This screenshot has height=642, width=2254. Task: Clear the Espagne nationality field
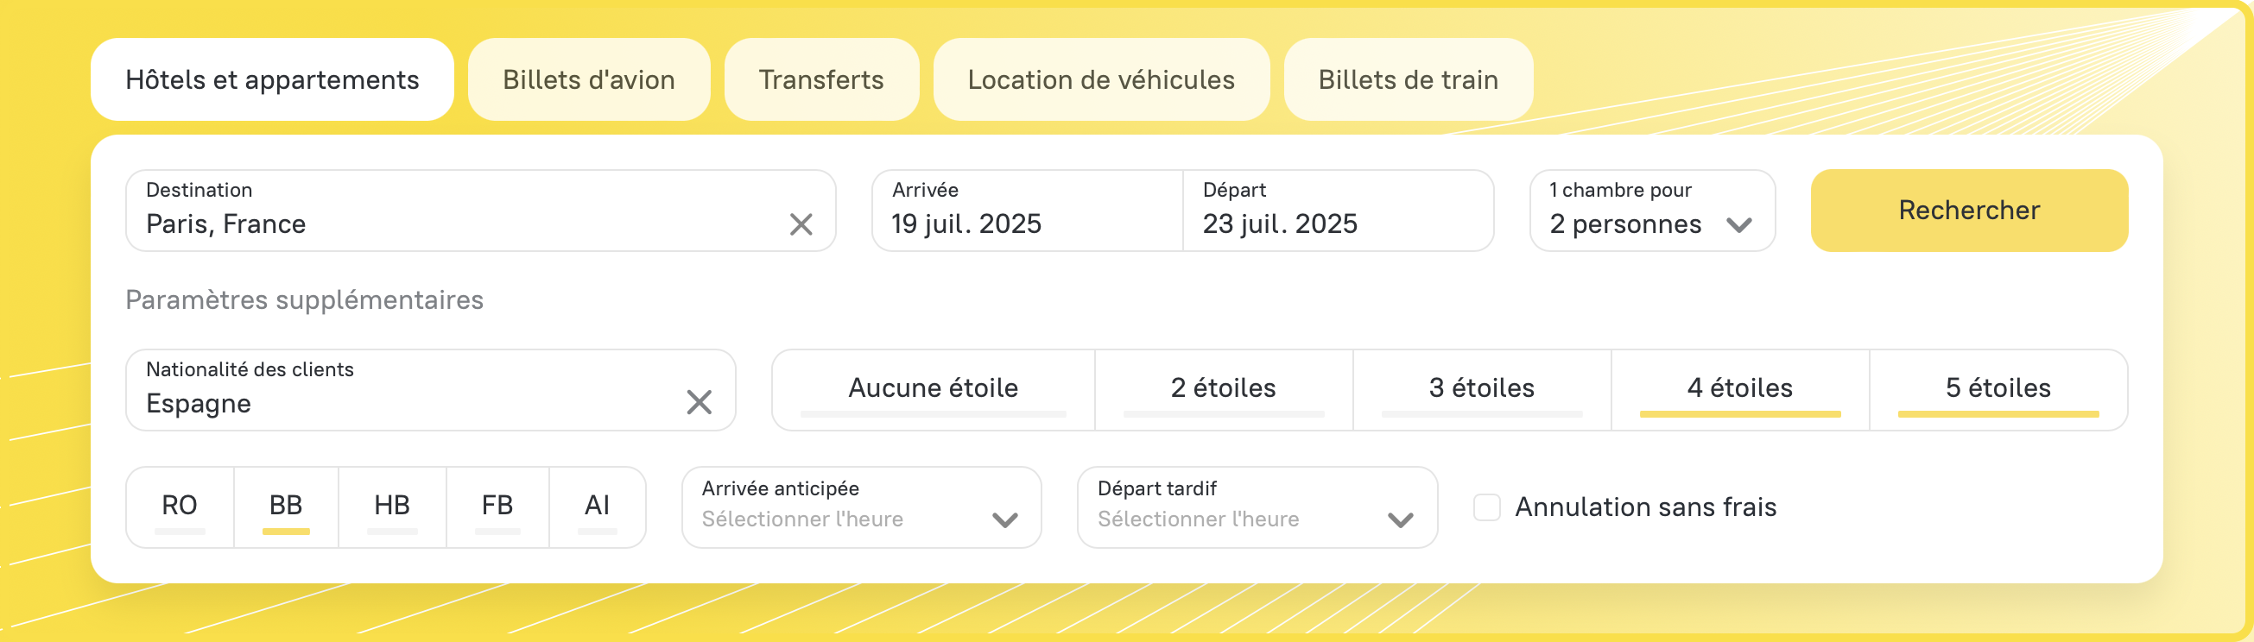click(x=699, y=402)
